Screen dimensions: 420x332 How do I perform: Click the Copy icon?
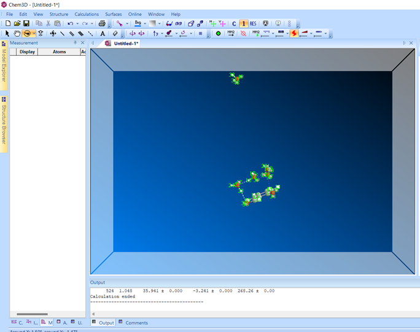(x=39, y=23)
